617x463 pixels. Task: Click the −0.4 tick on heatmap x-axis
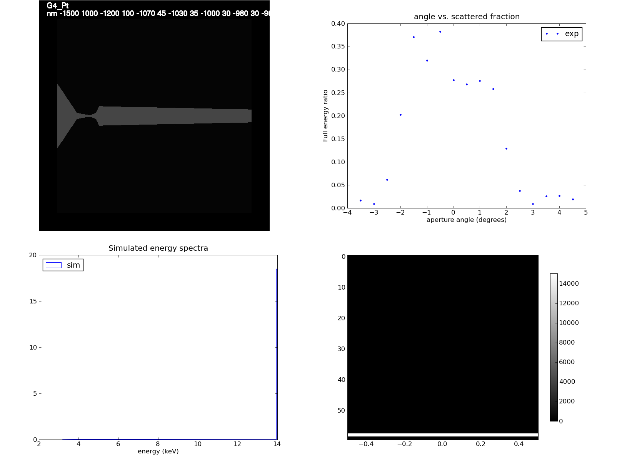tap(366, 444)
